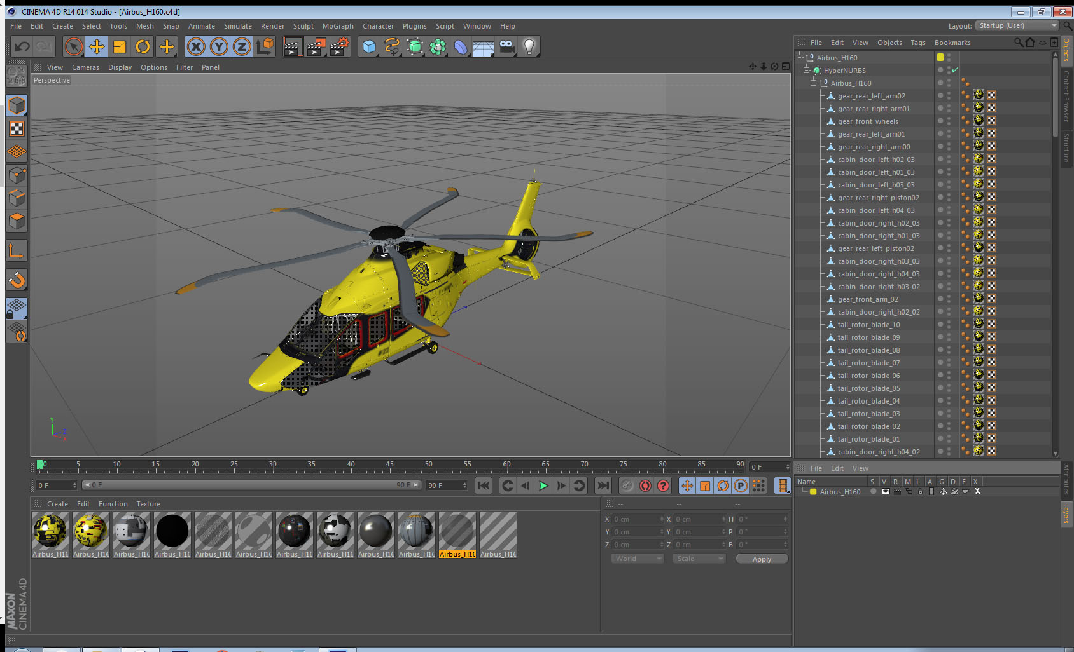Select the tail_rotor_blade_05 object
Screen dimensions: 1074x652
click(868, 388)
